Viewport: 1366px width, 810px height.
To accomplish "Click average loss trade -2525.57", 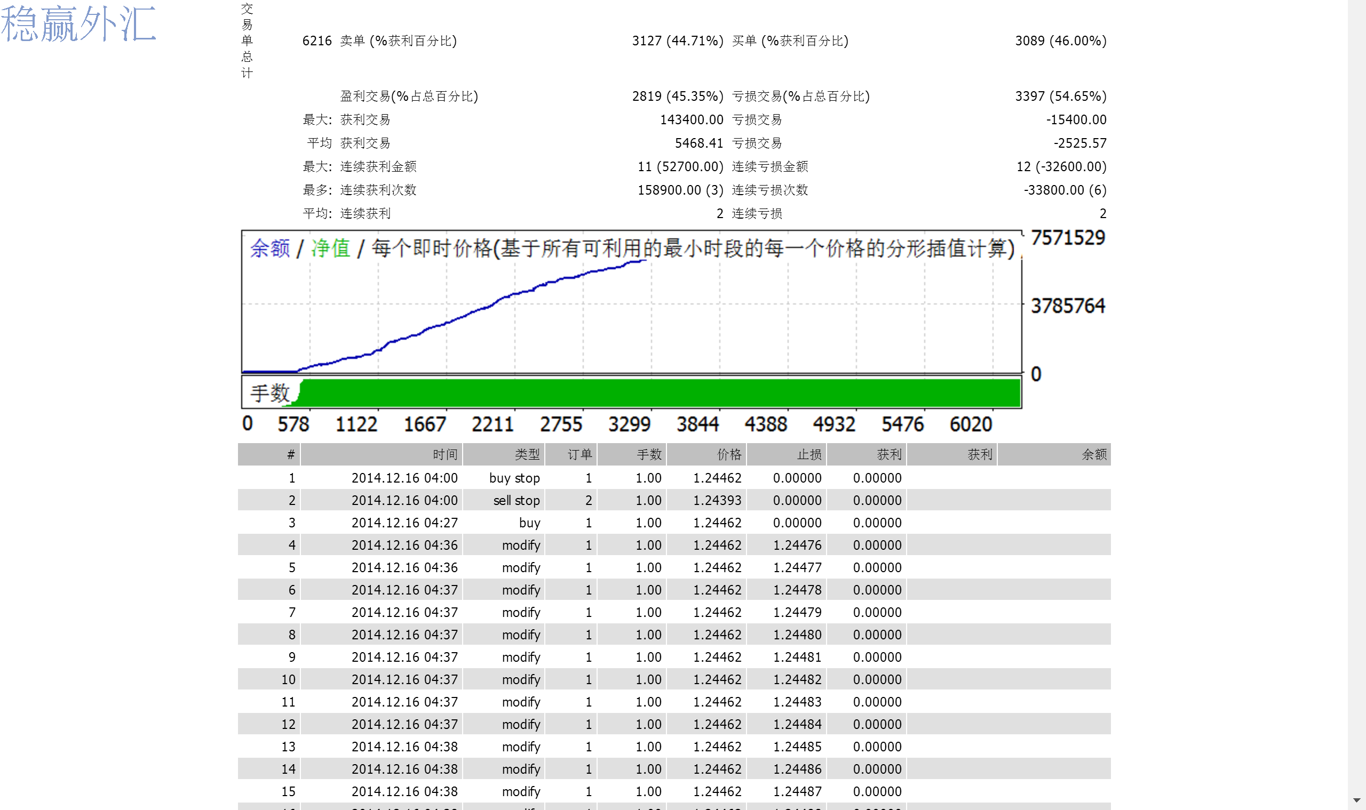I will (x=1080, y=143).
